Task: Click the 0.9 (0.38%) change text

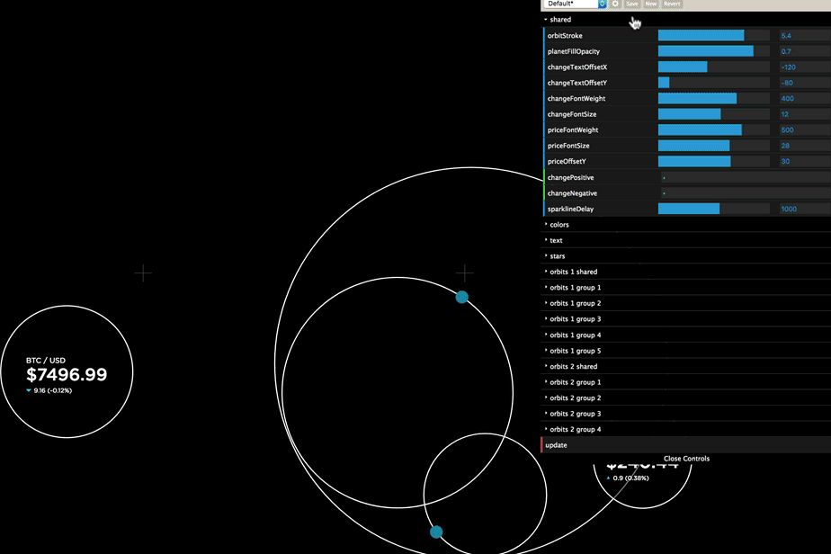Action: tap(630, 478)
